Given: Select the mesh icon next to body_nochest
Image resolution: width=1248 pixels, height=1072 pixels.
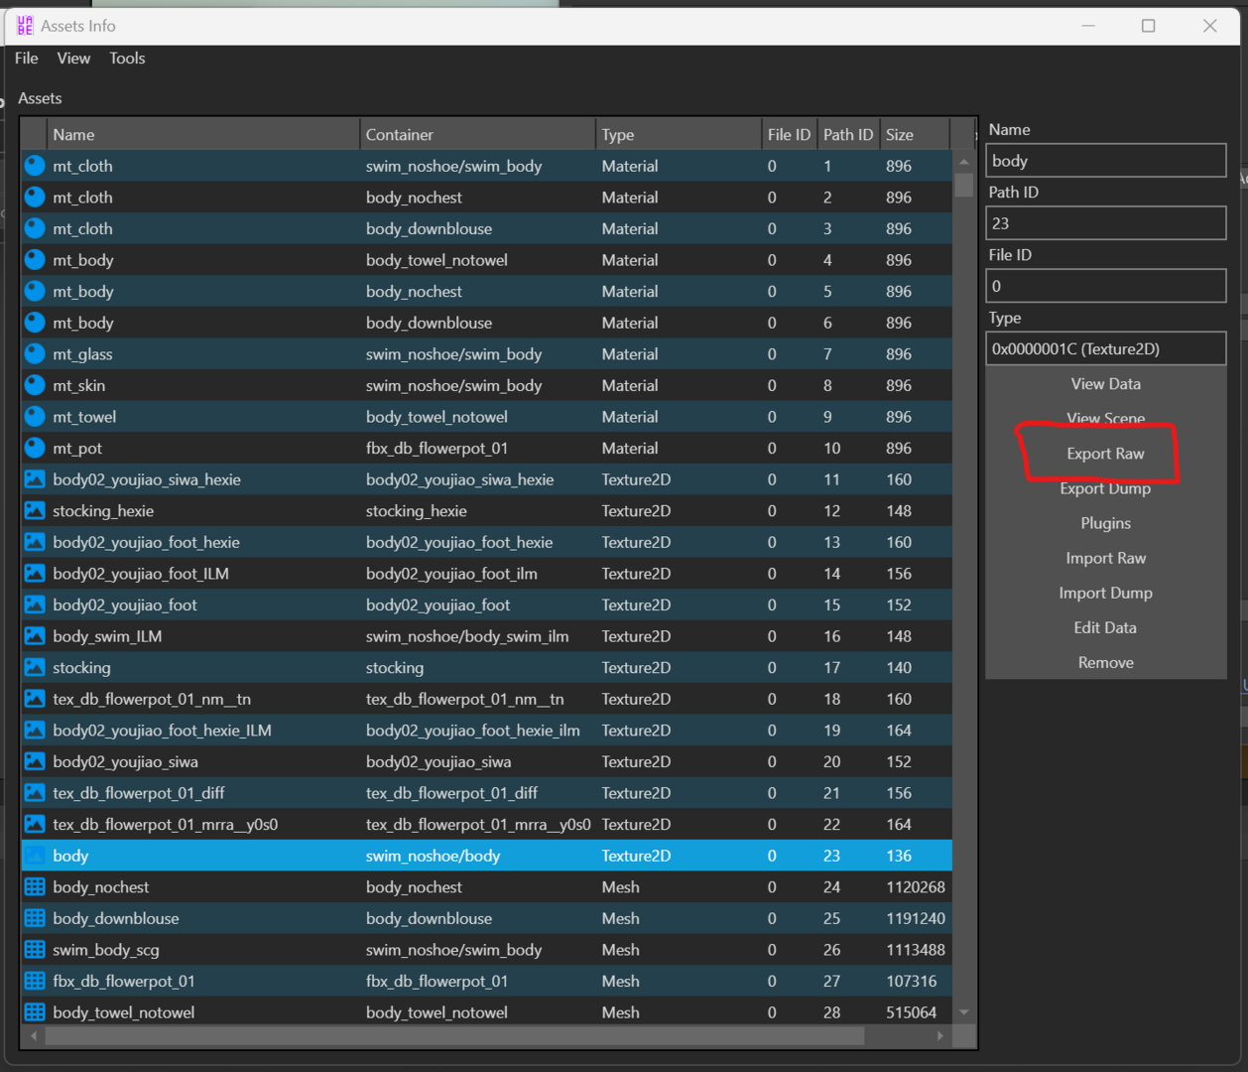Looking at the screenshot, I should tap(35, 887).
